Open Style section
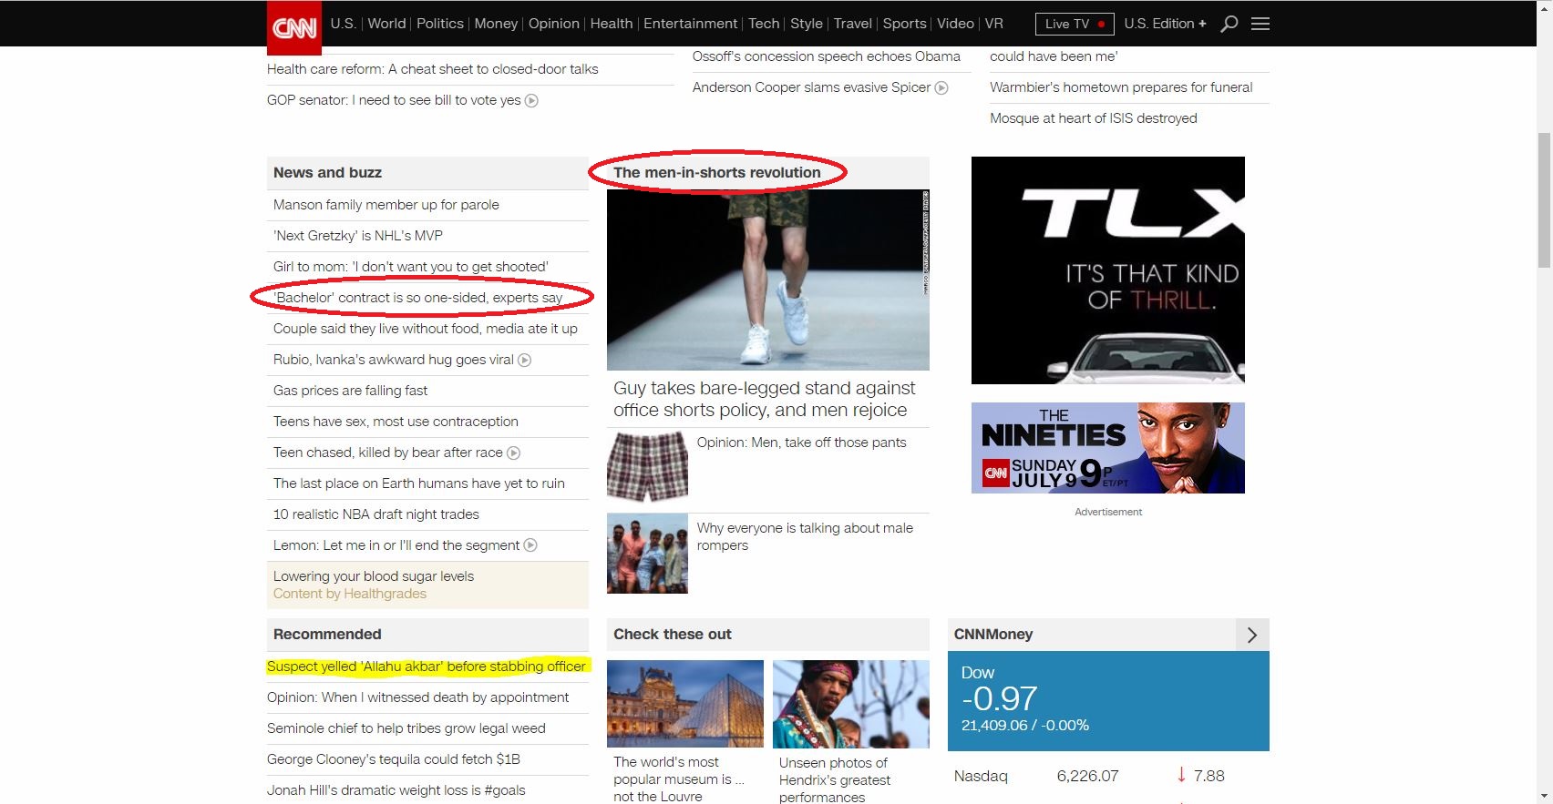This screenshot has height=804, width=1553. (x=807, y=24)
